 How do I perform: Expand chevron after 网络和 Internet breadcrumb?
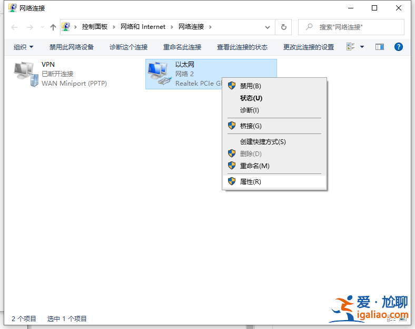[x=172, y=27]
